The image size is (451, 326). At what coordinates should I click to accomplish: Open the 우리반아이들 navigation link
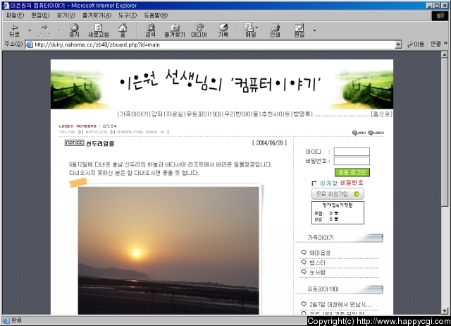(241, 114)
